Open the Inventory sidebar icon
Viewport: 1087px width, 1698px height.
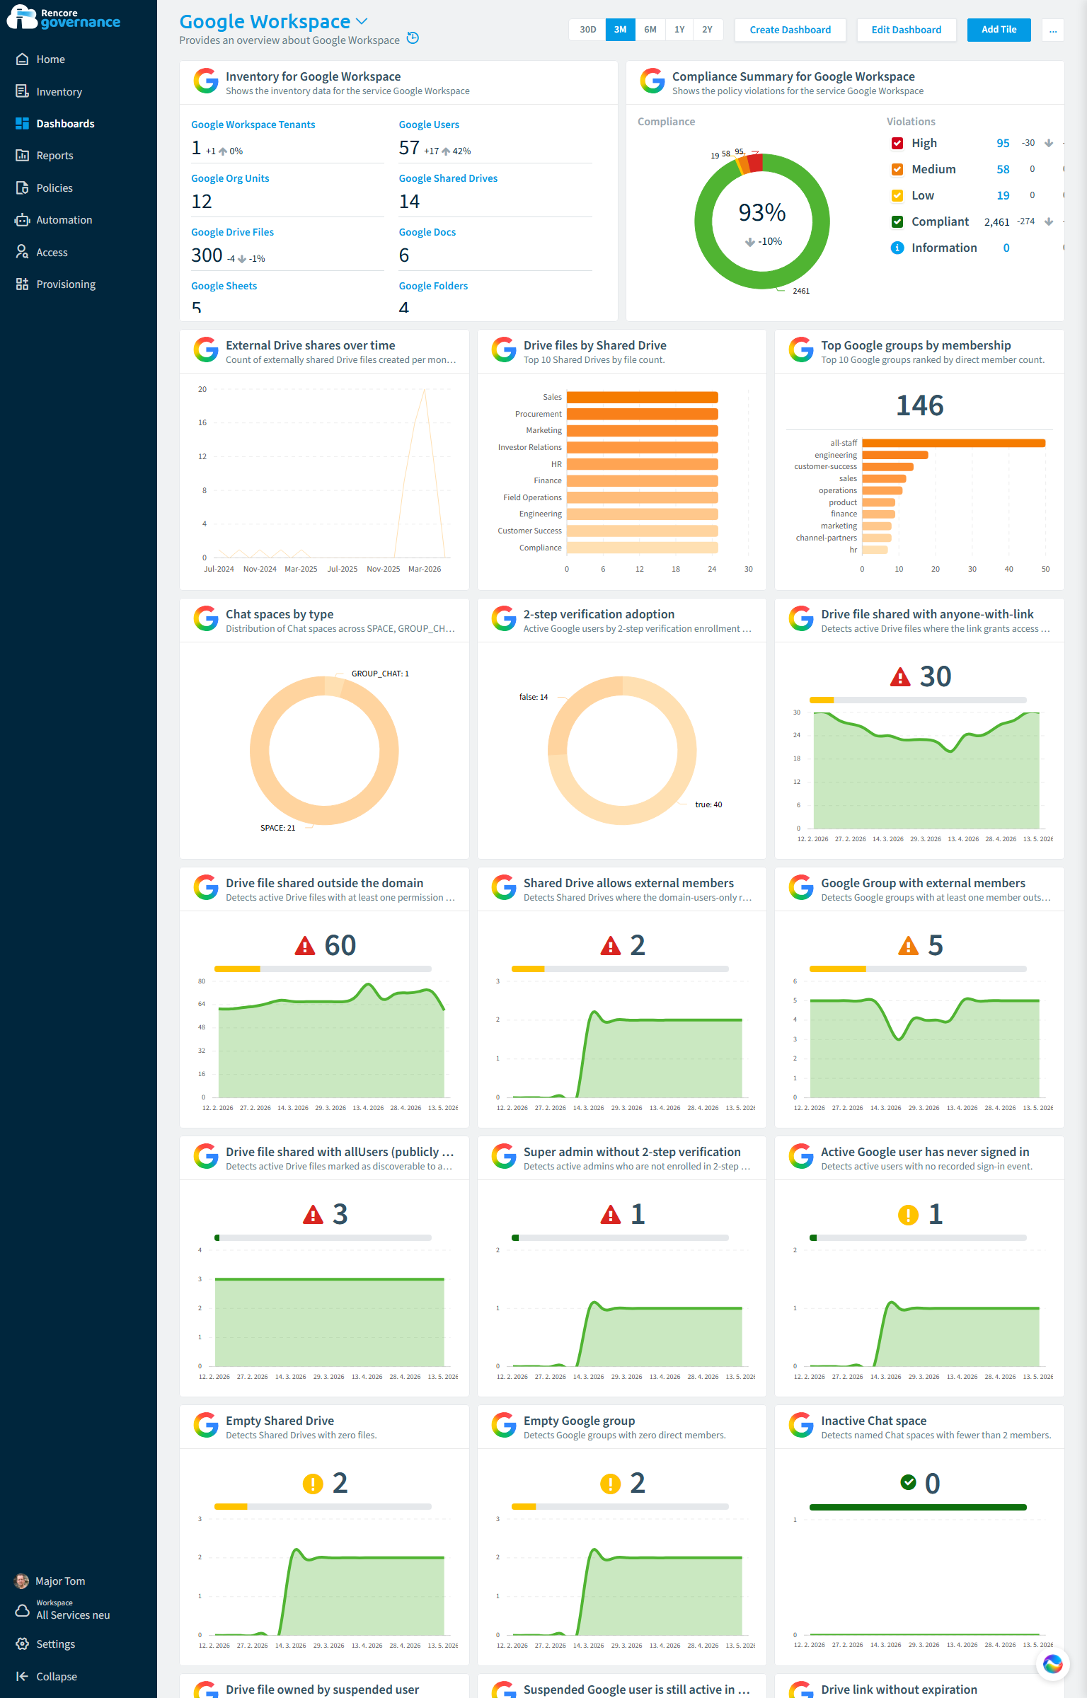pos(23,91)
